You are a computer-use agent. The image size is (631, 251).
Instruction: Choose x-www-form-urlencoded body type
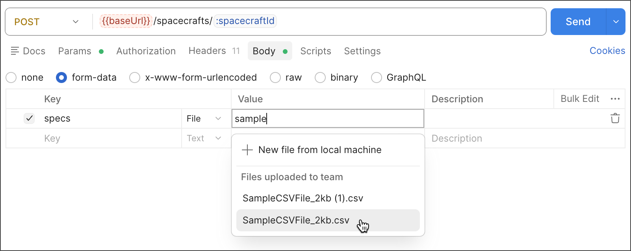tap(135, 78)
